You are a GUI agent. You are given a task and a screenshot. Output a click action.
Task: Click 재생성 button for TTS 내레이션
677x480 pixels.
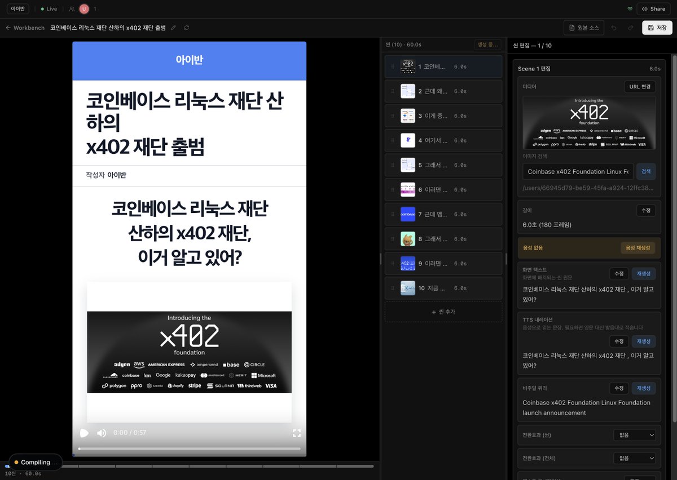tap(644, 341)
